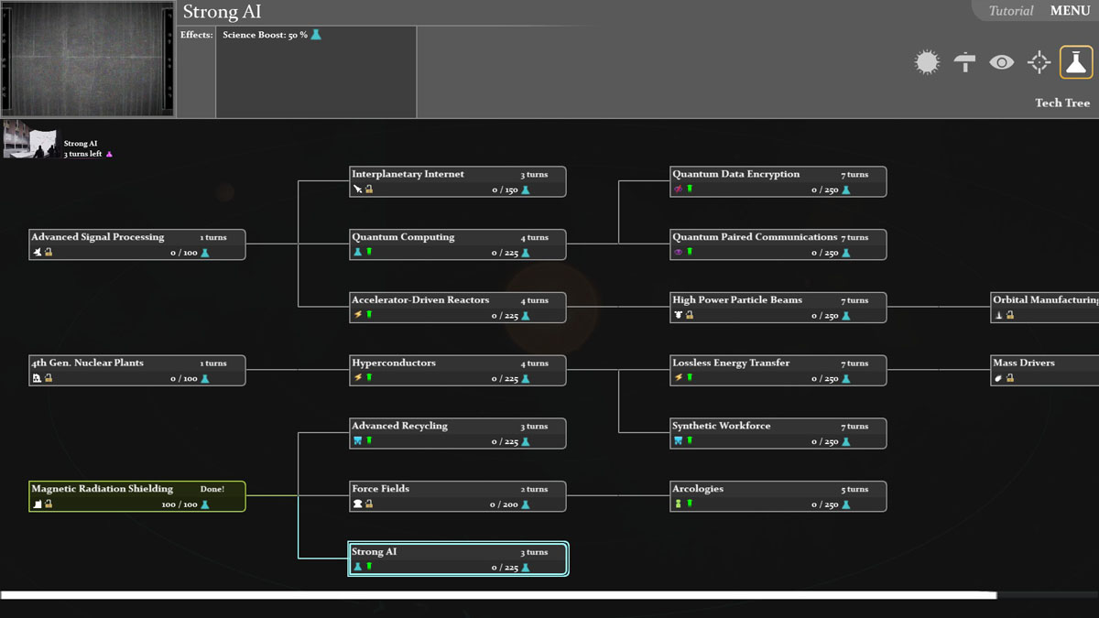Click lightning icon in Lossless Energy Transfer
Screen dimensions: 1099x618
pos(679,378)
